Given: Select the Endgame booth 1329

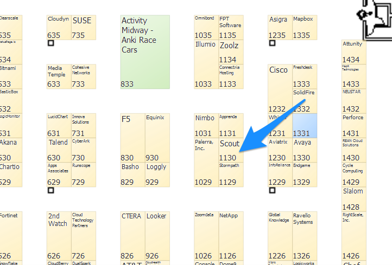Looking at the screenshot, I should click(305, 174).
